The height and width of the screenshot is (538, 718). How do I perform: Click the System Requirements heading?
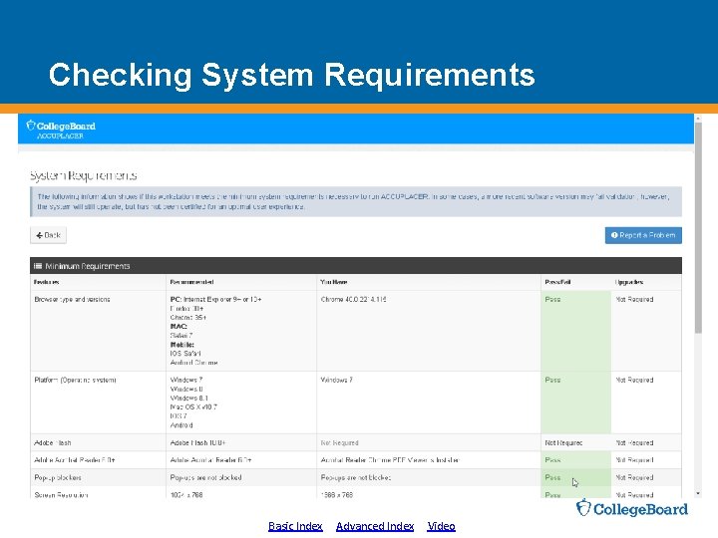click(83, 175)
